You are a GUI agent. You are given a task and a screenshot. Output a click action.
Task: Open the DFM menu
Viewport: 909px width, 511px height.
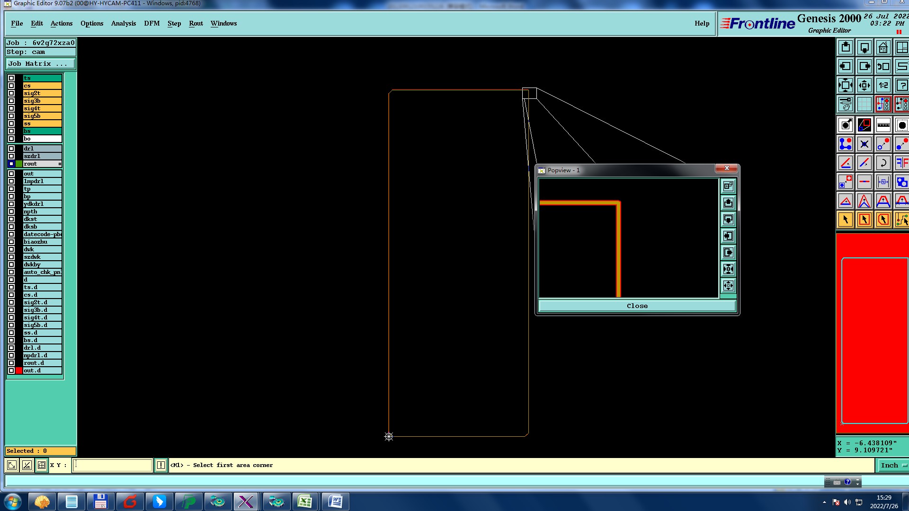[151, 23]
